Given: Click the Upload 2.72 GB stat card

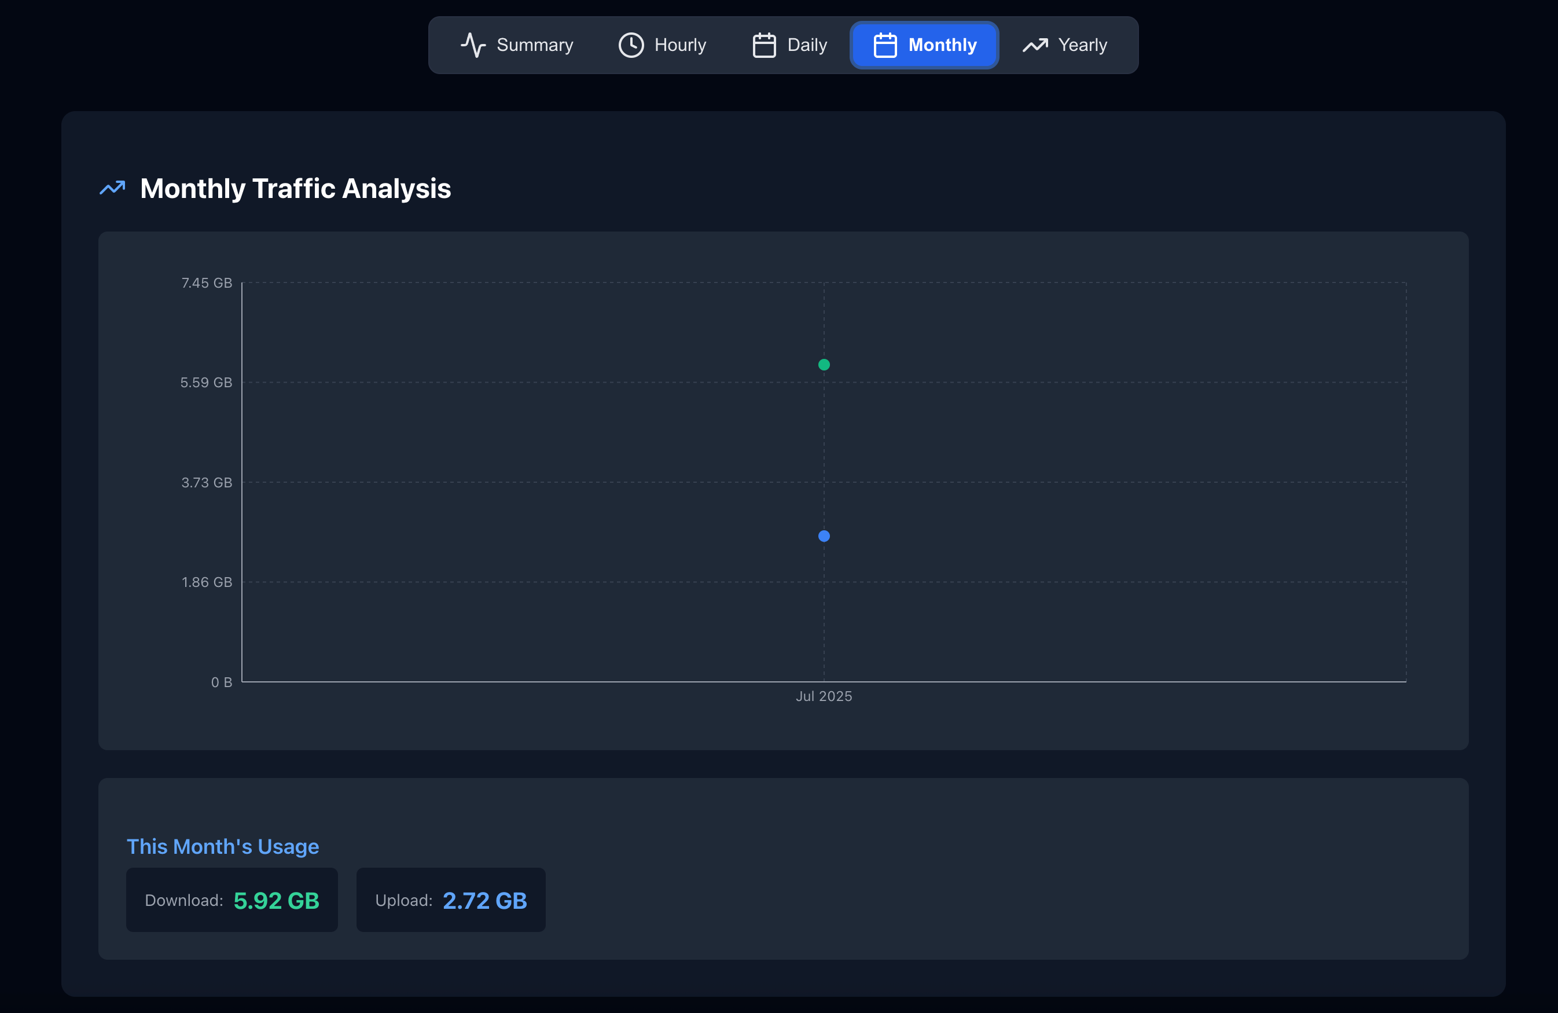Looking at the screenshot, I should [450, 900].
